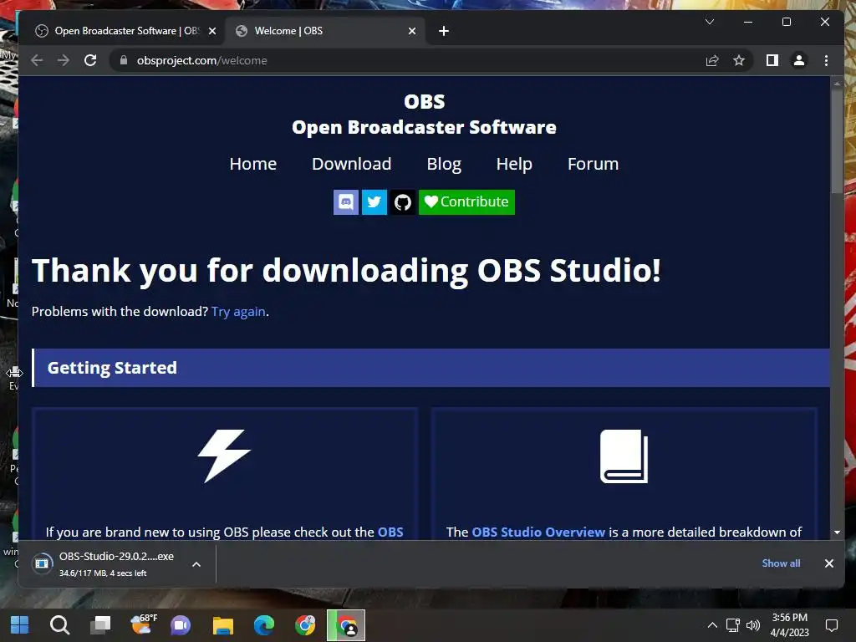
Task: Open the volume tray icon
Action: pyautogui.click(x=753, y=625)
